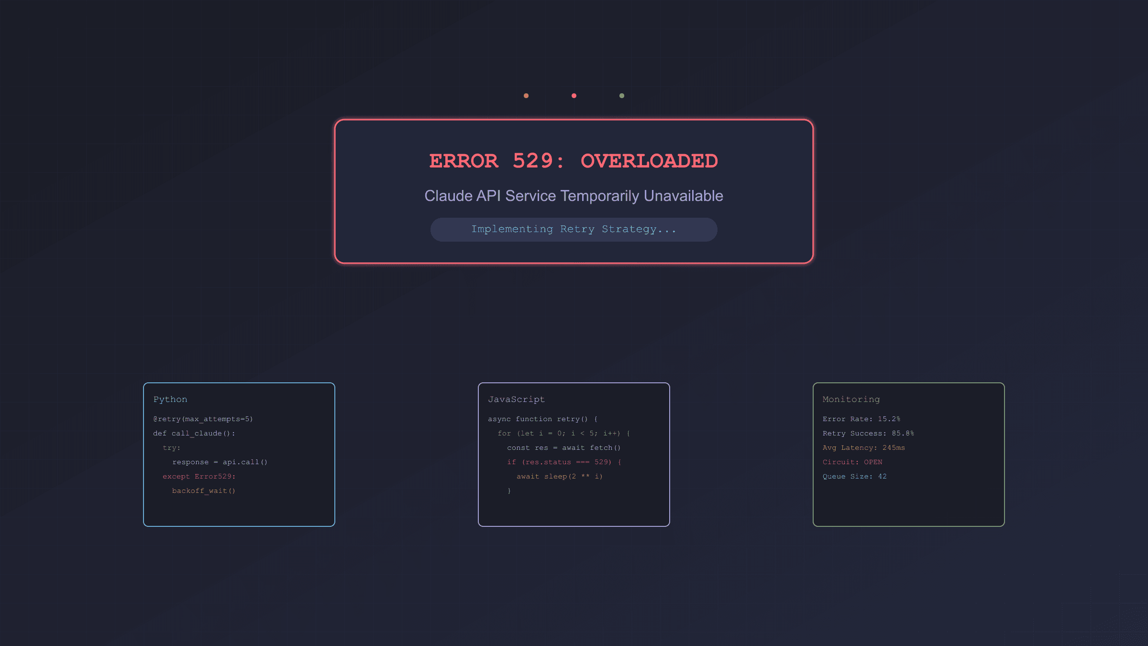Toggle the Circuit: OPEN status
This screenshot has height=646, width=1148.
click(852, 462)
